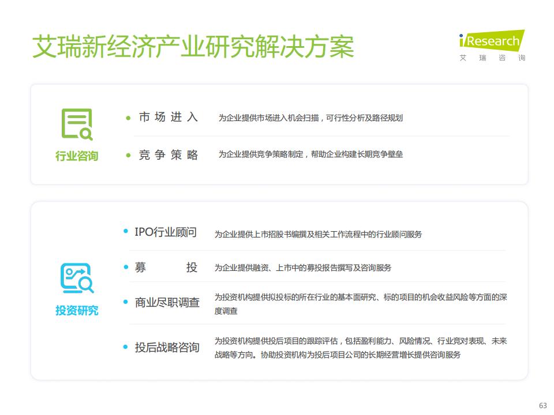Select the 商业尽职调查 heading
554x415 pixels.
click(167, 303)
